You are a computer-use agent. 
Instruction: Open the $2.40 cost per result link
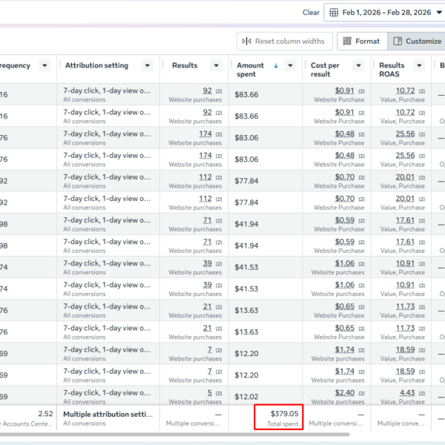pos(344,393)
